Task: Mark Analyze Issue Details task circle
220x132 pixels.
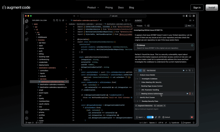Action: (x=138, y=75)
